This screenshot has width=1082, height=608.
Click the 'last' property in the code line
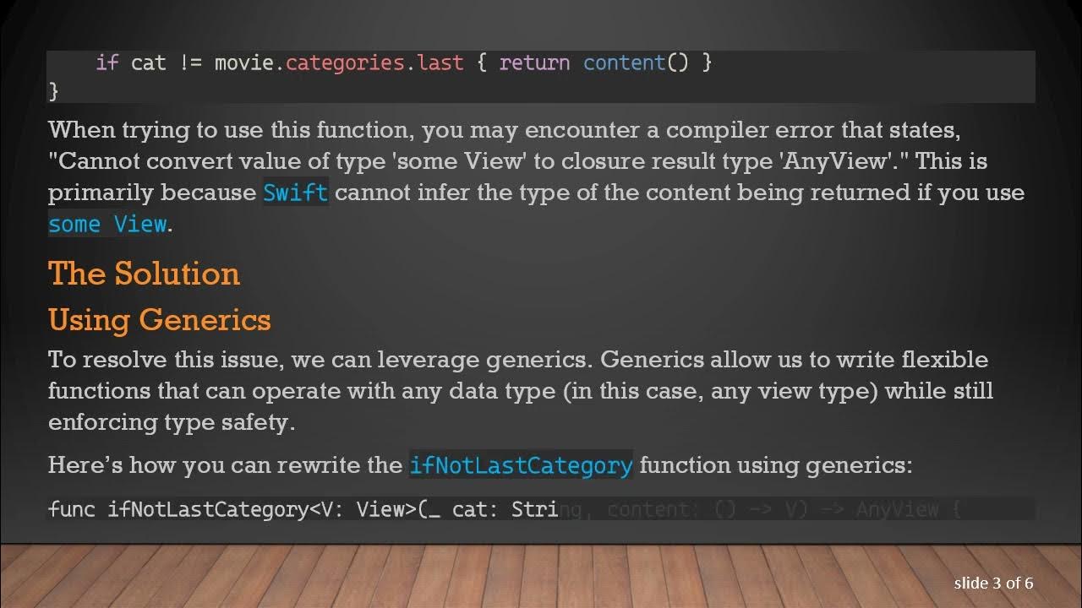pyautogui.click(x=440, y=63)
